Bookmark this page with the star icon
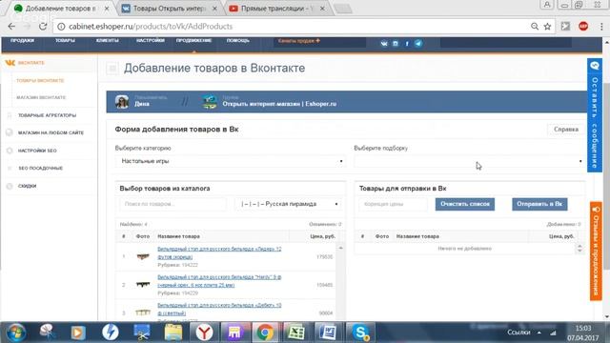The height and width of the screenshot is (343, 610). (547, 27)
